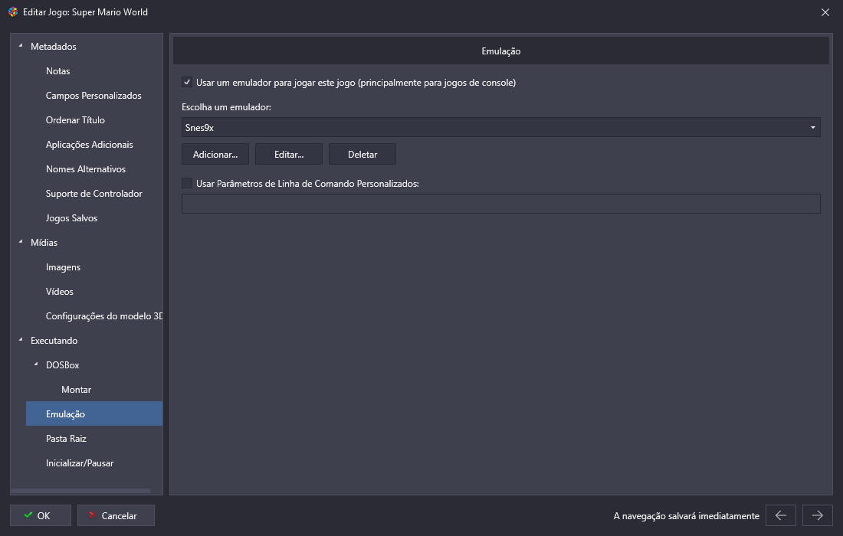
Task: Open the Snes9x emulator dropdown
Action: 500,127
